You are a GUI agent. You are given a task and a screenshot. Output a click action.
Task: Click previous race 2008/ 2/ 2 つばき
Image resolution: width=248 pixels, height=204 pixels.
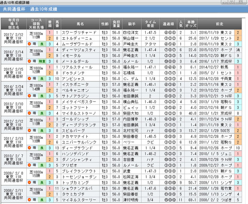click(215, 200)
